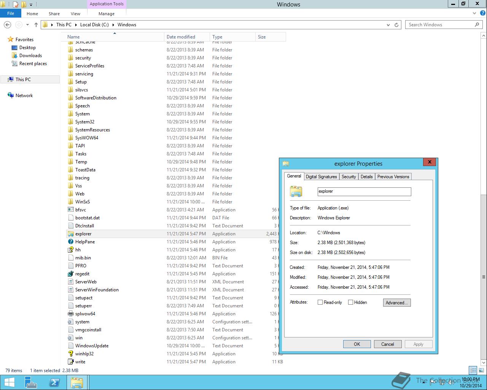Image resolution: width=487 pixels, height=390 pixels.
Task: Click the system configuration settings icon
Action: point(70,322)
